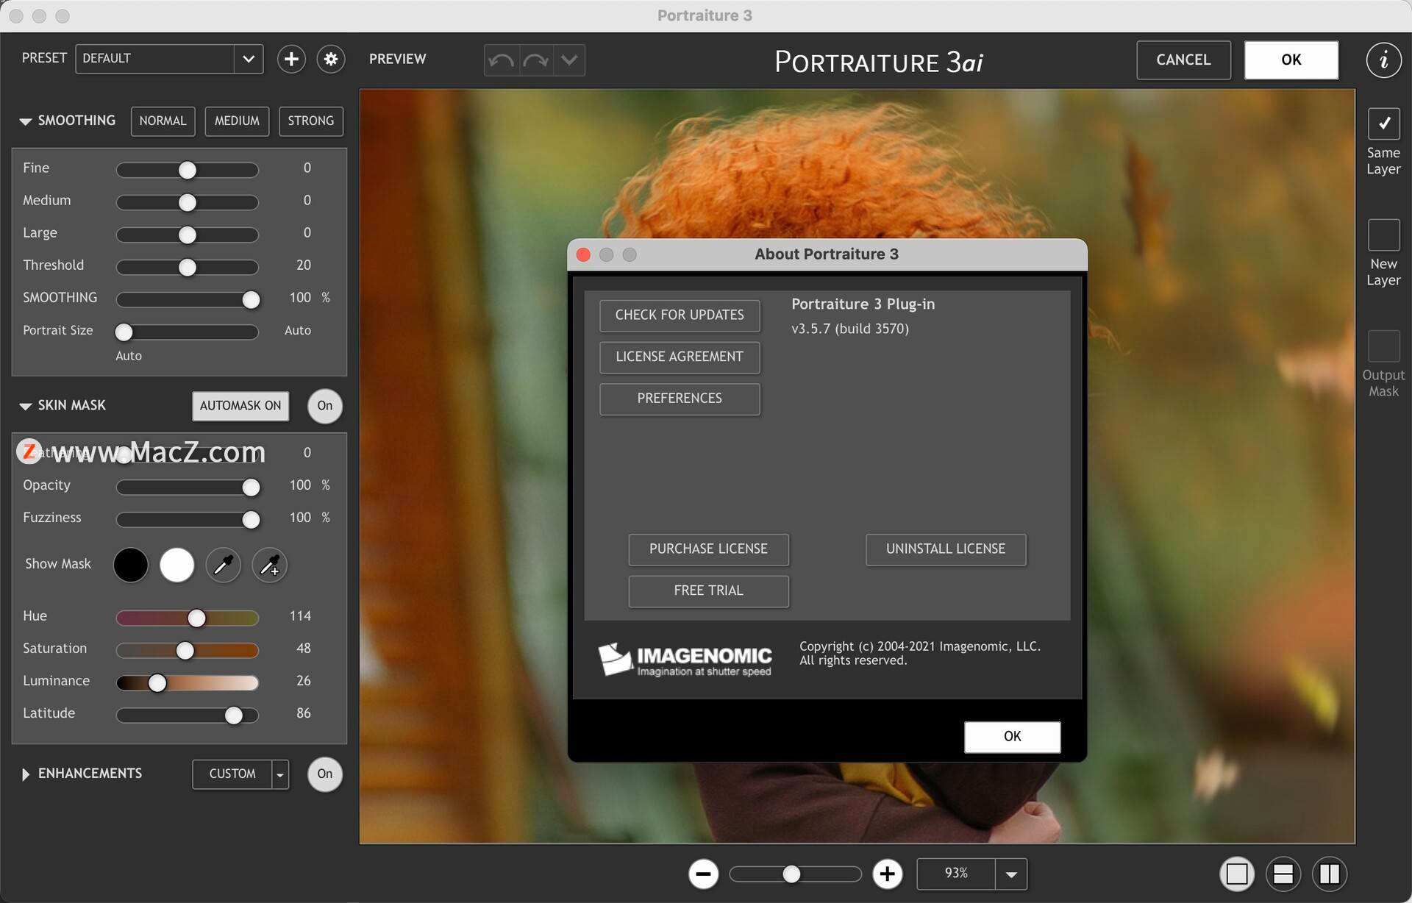
Task: Select the add-to-mask eyedropper plus tool
Action: (269, 565)
